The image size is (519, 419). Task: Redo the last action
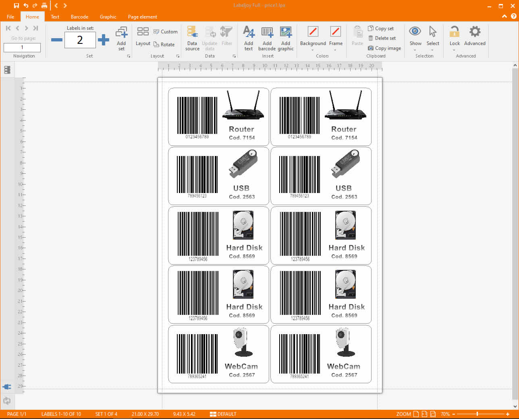pos(35,6)
